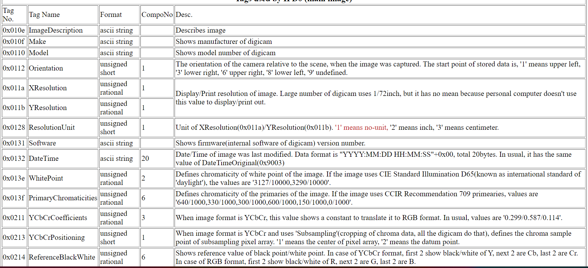Image resolution: width=588 pixels, height=268 pixels.
Task: Click the 0x0110 tag number
Action: [14, 53]
